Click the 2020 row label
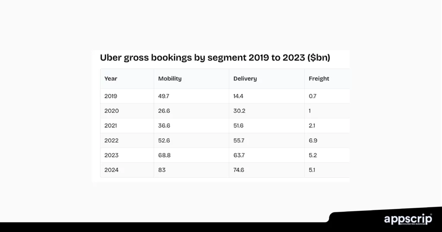 (x=111, y=111)
